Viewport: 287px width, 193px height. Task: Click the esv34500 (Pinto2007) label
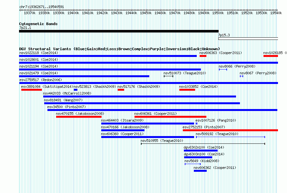point(66,107)
